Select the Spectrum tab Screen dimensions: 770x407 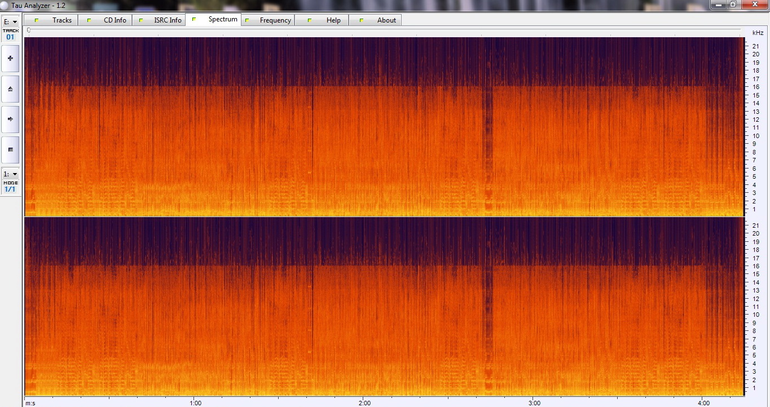click(x=213, y=19)
